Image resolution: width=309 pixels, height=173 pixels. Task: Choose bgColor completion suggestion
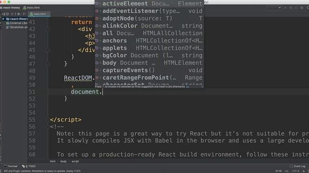click(x=149, y=56)
